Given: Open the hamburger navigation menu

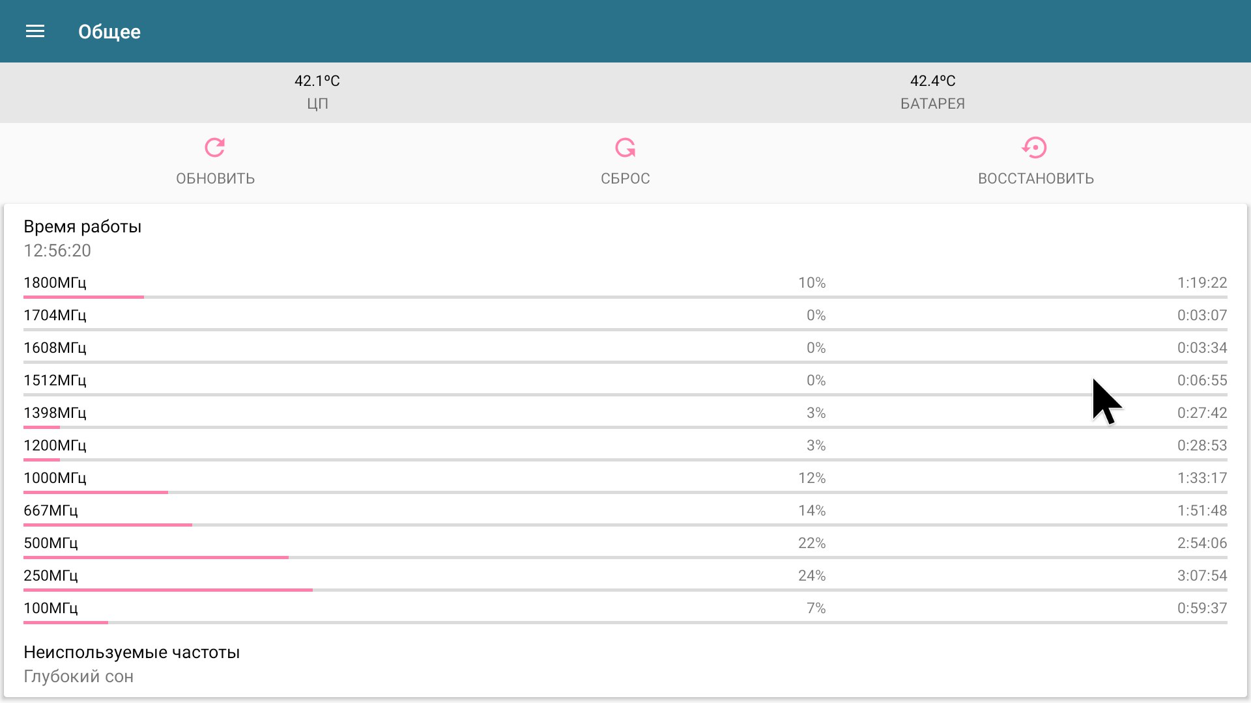Looking at the screenshot, I should point(35,31).
